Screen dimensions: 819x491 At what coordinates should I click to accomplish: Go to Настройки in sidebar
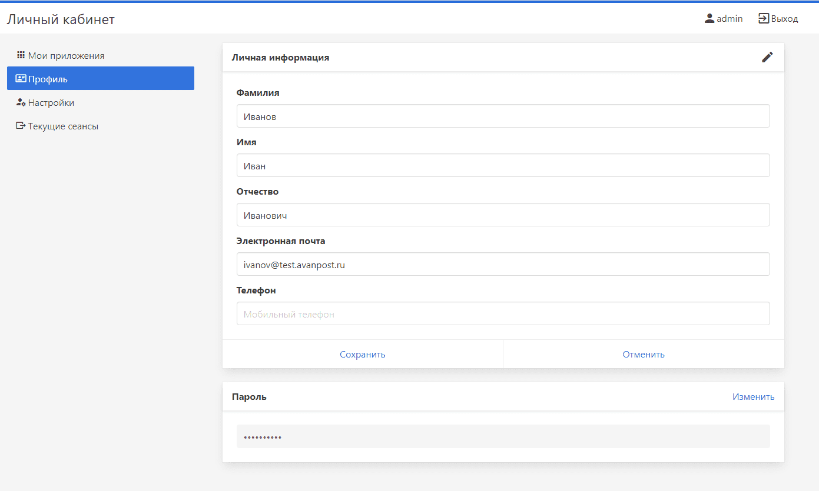(51, 103)
